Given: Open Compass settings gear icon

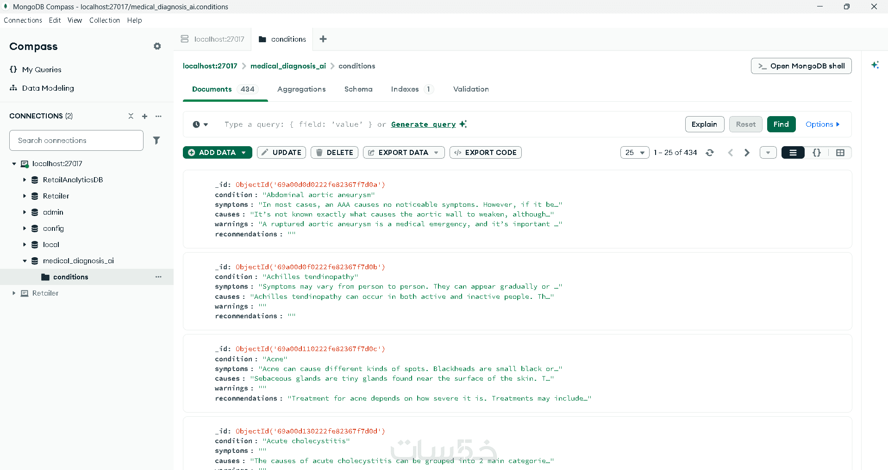Looking at the screenshot, I should (x=157, y=46).
